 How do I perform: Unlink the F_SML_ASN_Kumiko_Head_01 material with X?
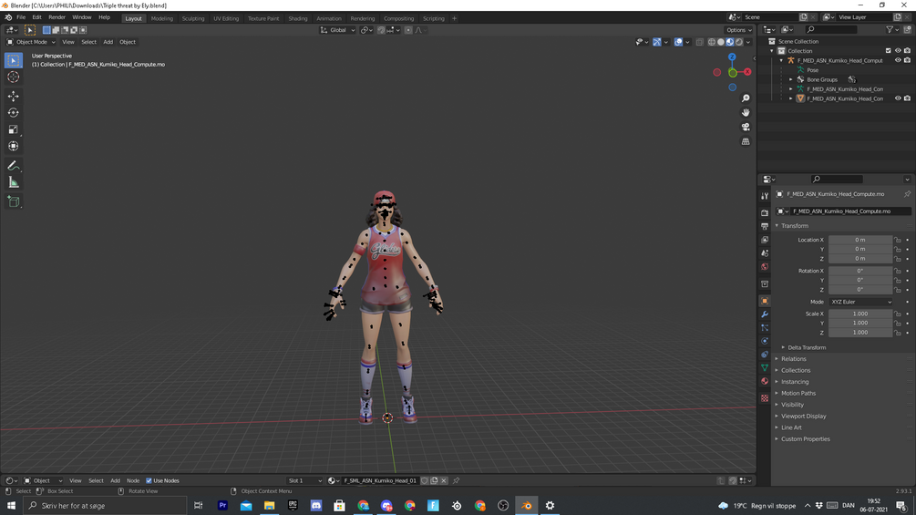tap(444, 480)
